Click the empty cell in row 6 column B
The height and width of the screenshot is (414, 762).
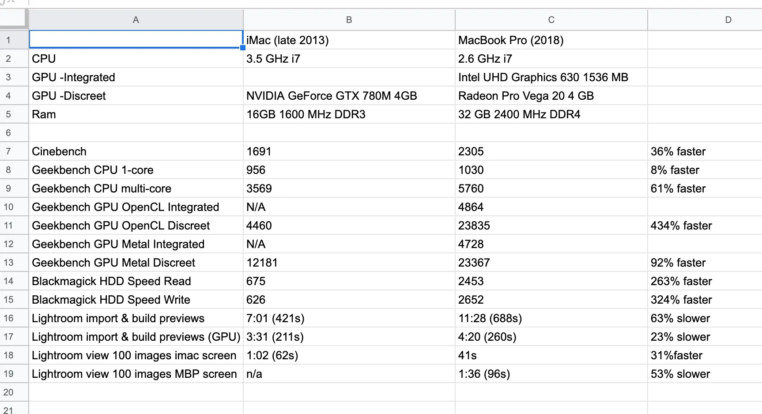pos(349,132)
